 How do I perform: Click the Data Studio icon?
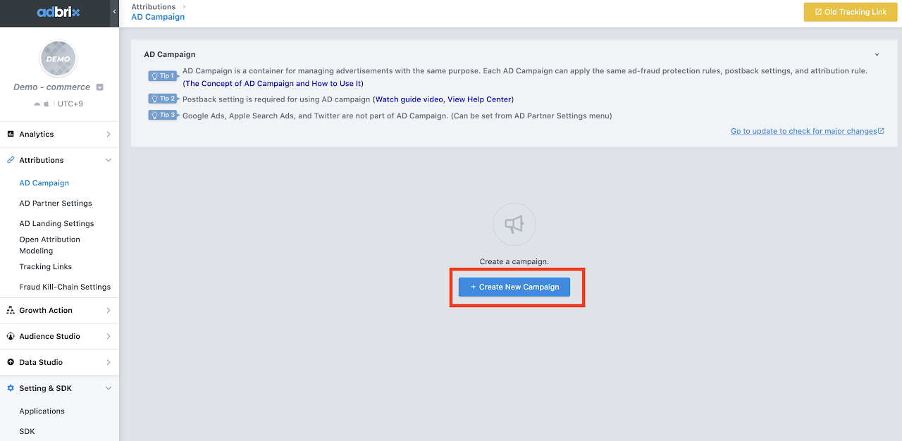click(x=11, y=362)
